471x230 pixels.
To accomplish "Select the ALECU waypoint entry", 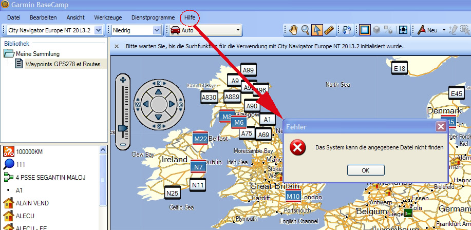I will pyautogui.click(x=25, y=216).
